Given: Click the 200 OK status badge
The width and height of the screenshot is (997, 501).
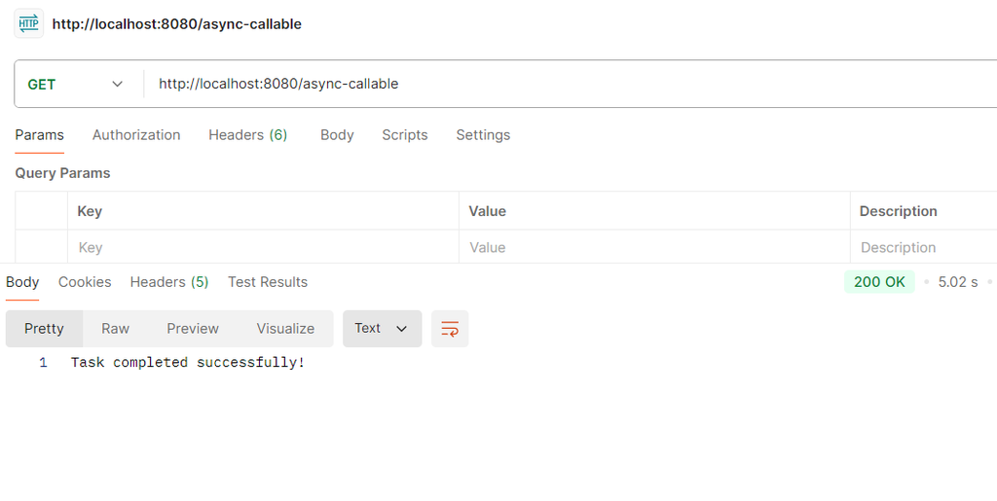Looking at the screenshot, I should tap(879, 282).
